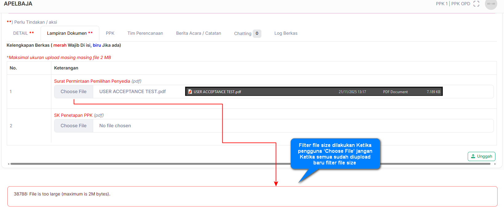Click the scrollbar left arrow
504x209 pixels.
pos(8,164)
